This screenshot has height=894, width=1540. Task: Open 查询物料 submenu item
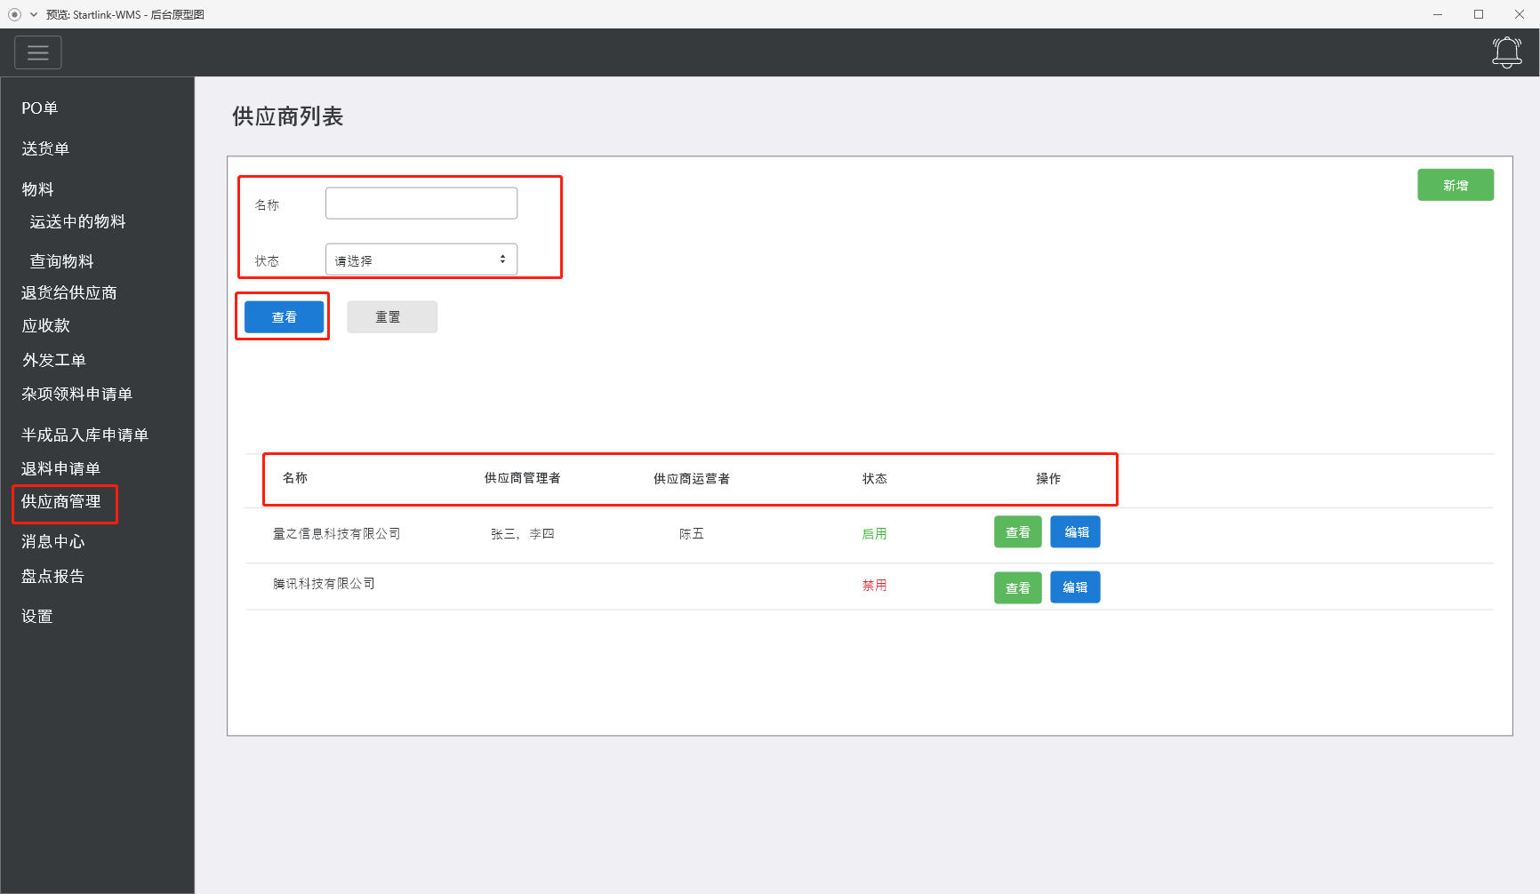62,261
